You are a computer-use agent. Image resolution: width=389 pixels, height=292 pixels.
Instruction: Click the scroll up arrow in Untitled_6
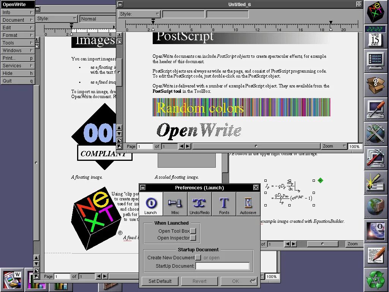click(119, 128)
